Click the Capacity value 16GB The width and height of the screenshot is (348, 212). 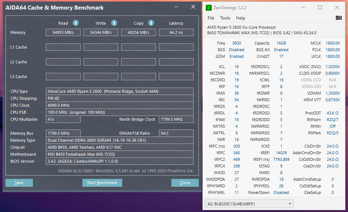tap(281, 43)
